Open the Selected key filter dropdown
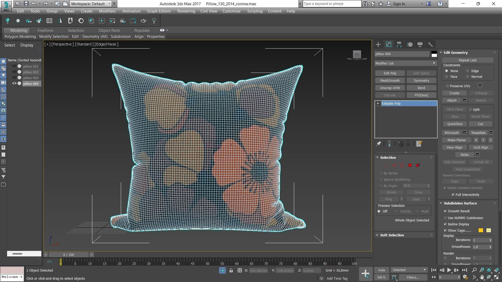 (409, 270)
